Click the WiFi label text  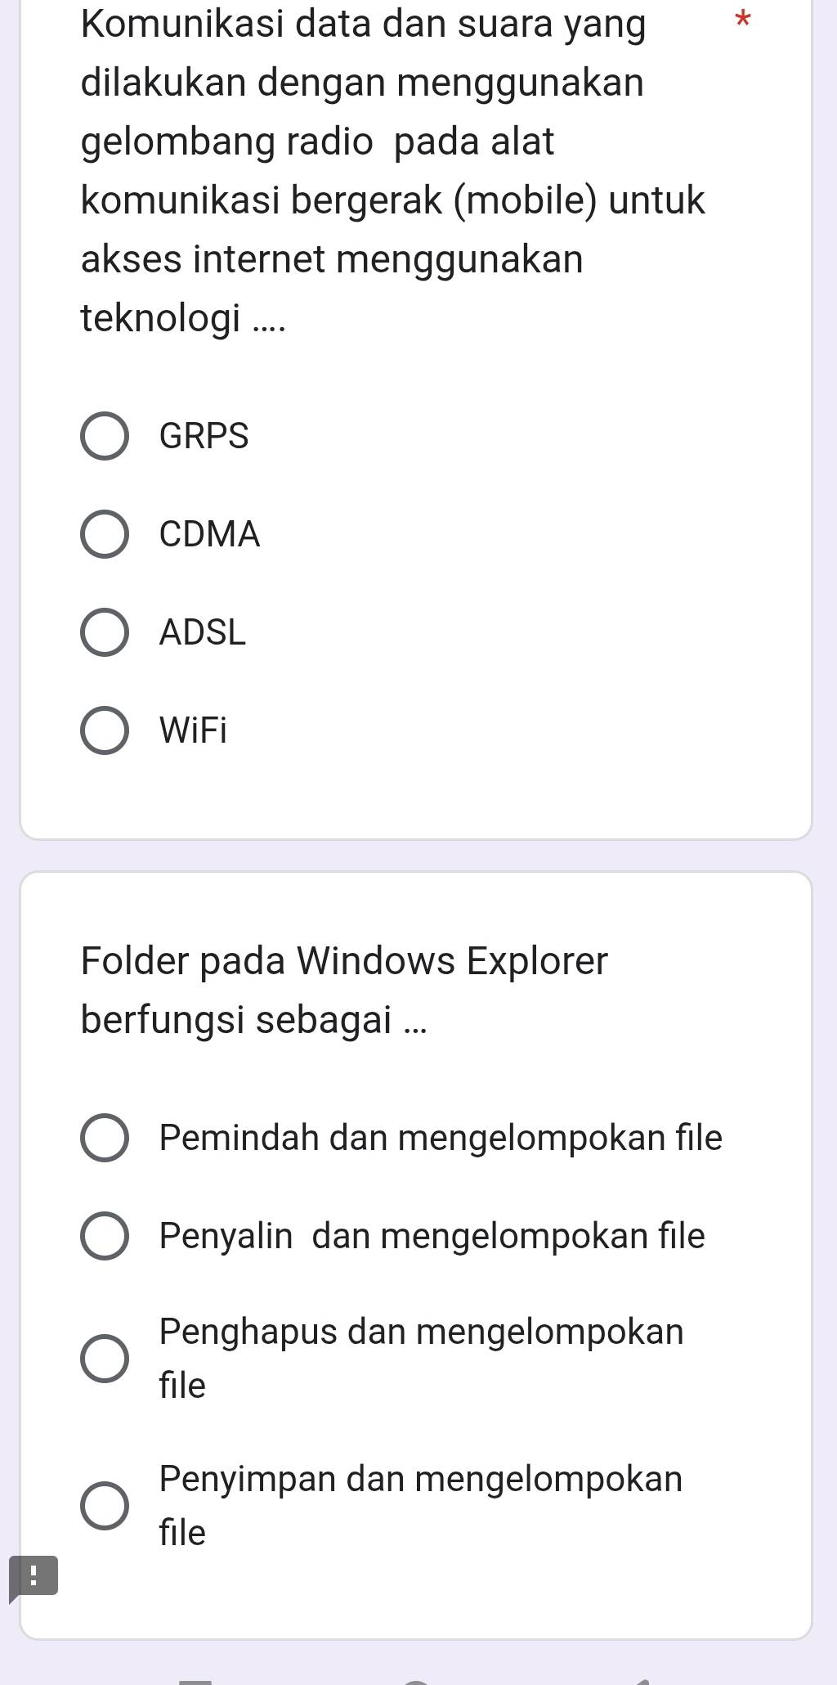(x=193, y=730)
